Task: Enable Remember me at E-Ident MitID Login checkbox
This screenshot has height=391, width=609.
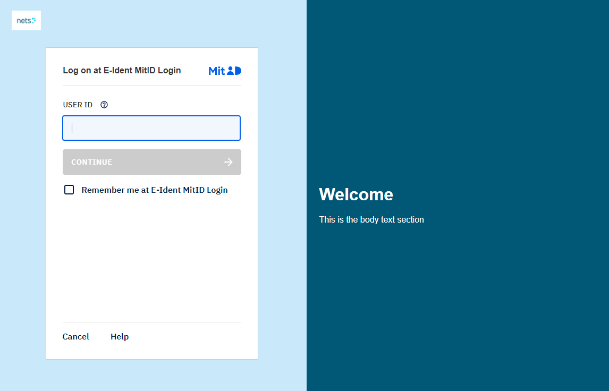Action: (69, 190)
